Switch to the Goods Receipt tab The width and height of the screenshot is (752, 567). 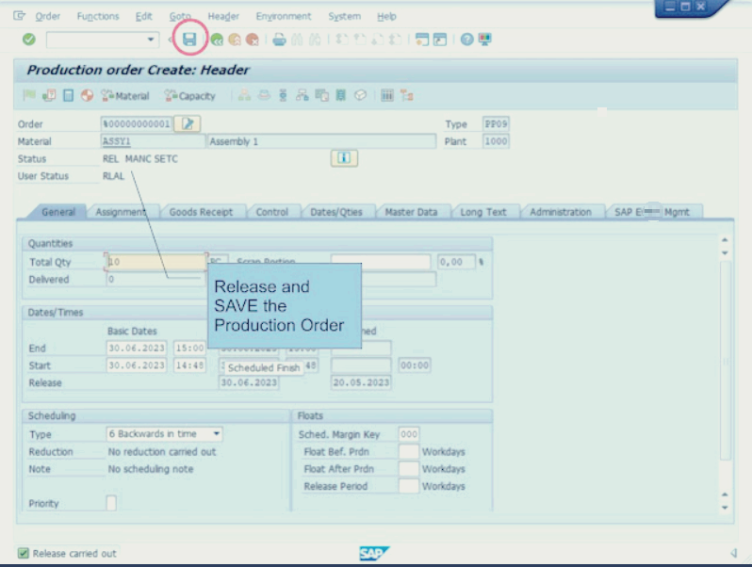(201, 212)
